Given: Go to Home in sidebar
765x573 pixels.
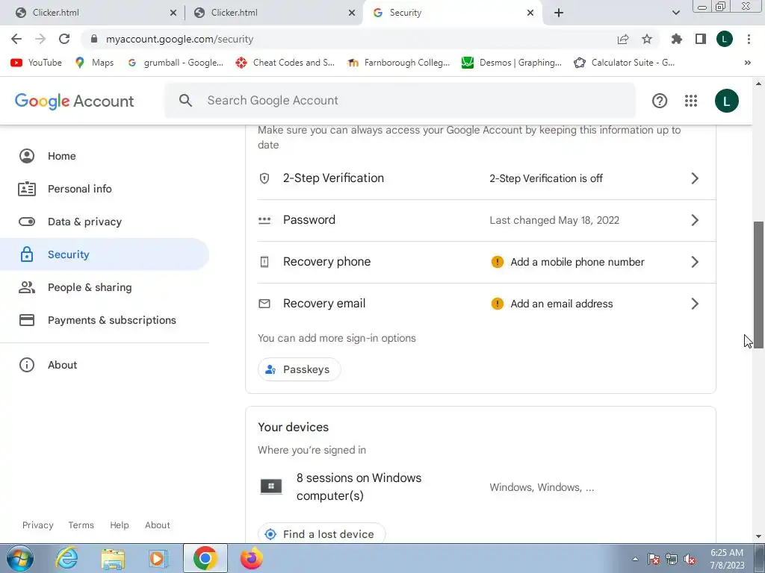Looking at the screenshot, I should tap(105, 156).
